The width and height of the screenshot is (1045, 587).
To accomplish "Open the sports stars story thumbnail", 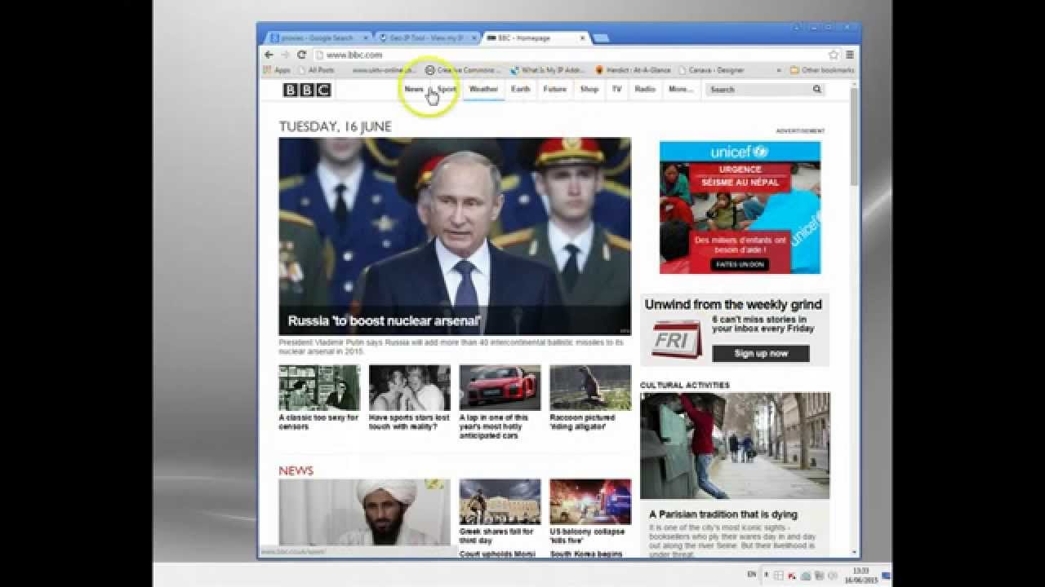I will (x=409, y=387).
